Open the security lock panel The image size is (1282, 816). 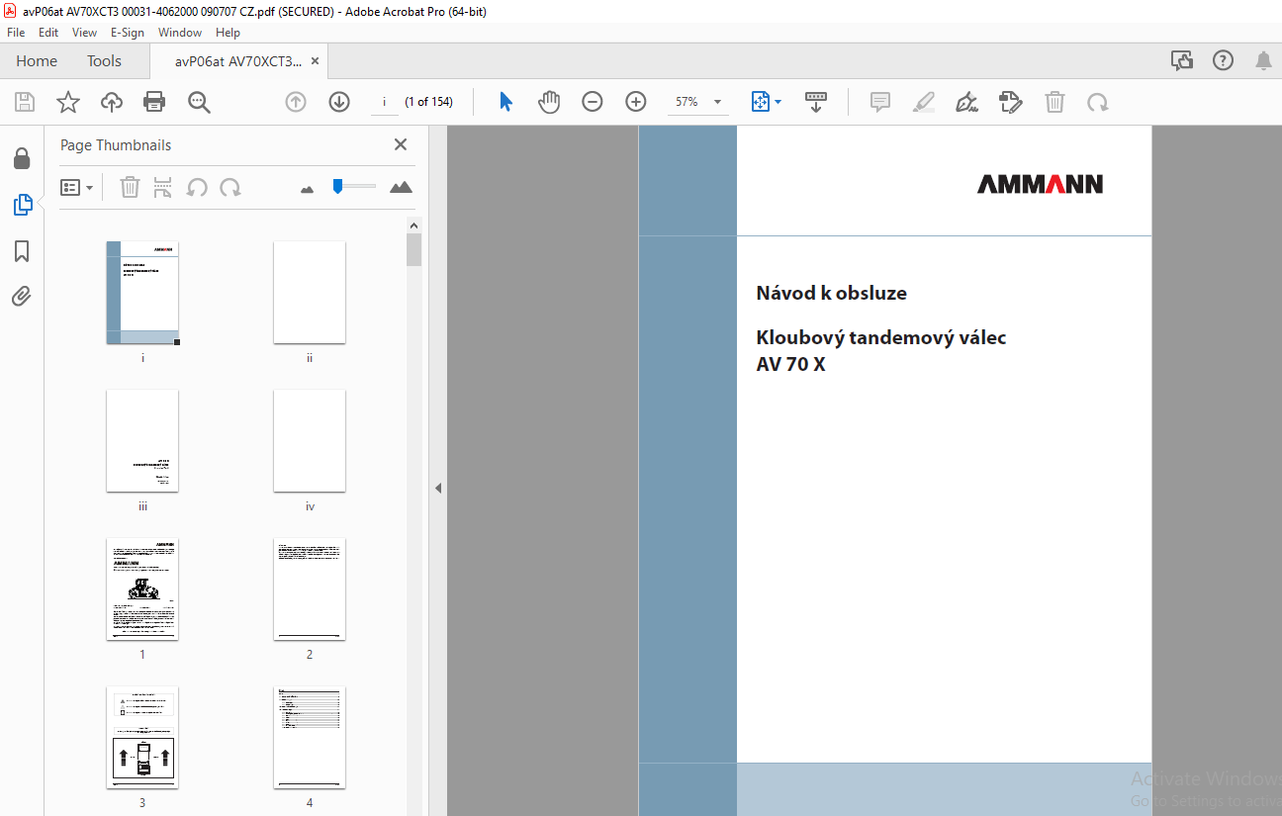click(22, 158)
